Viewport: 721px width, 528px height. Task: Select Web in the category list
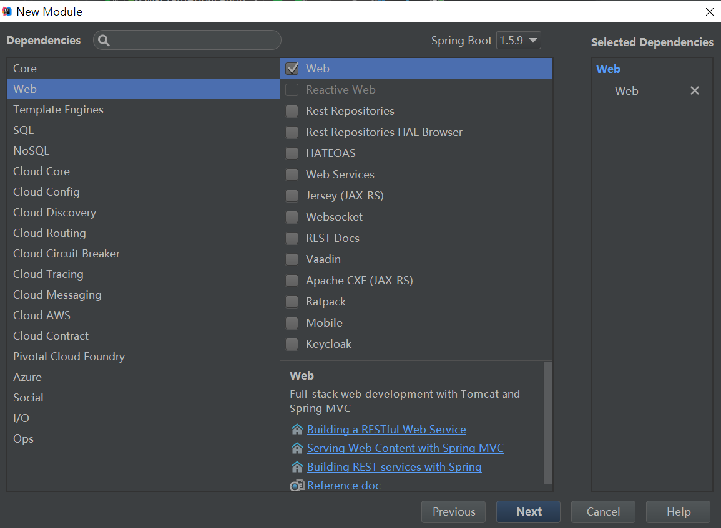point(144,89)
